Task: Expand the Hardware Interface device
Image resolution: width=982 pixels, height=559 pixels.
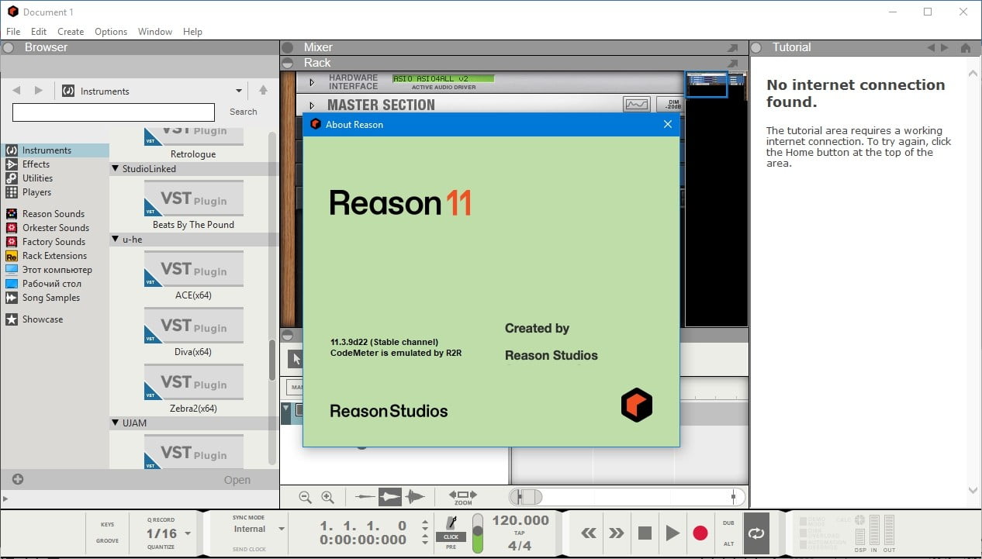Action: click(312, 82)
